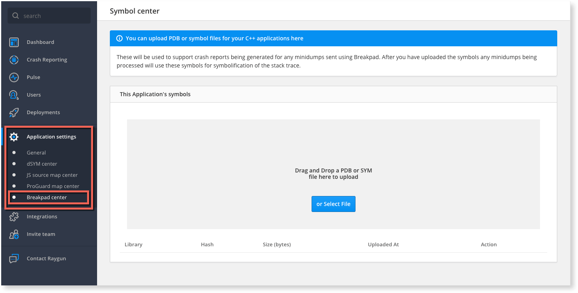This screenshot has height=293, width=578.
Task: Select Breakpad center from Application settings
Action: pyautogui.click(x=47, y=197)
